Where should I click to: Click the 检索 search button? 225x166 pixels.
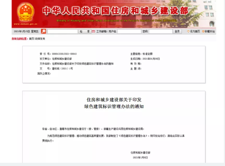pyautogui.click(x=85, y=31)
